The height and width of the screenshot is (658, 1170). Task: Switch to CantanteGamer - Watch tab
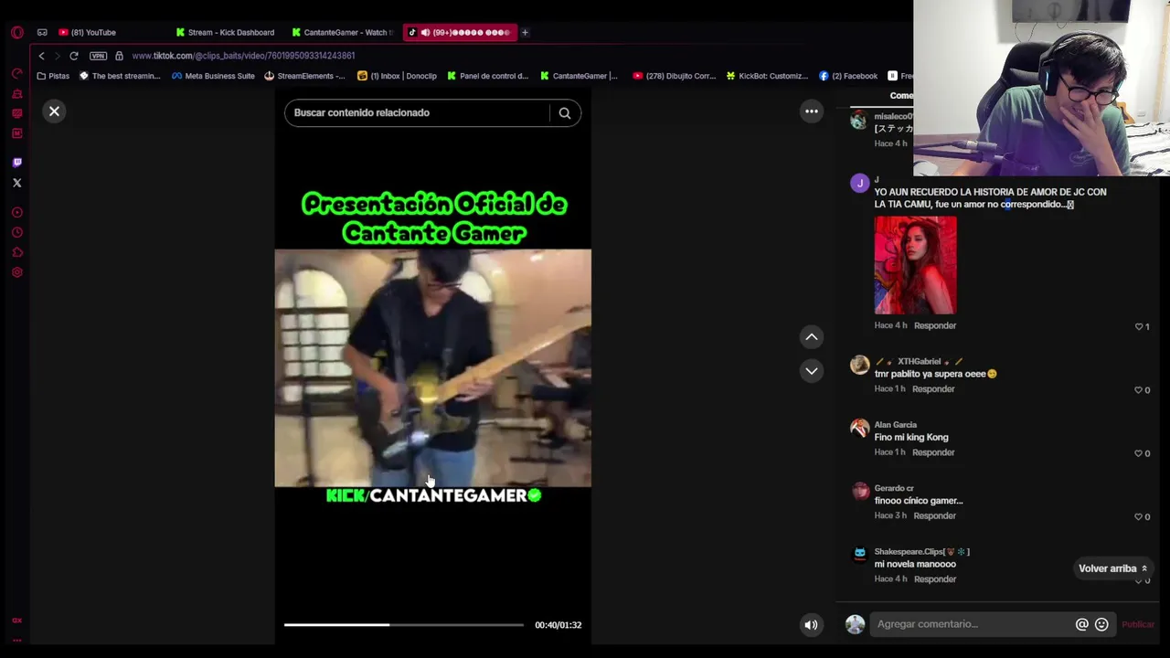pyautogui.click(x=342, y=32)
